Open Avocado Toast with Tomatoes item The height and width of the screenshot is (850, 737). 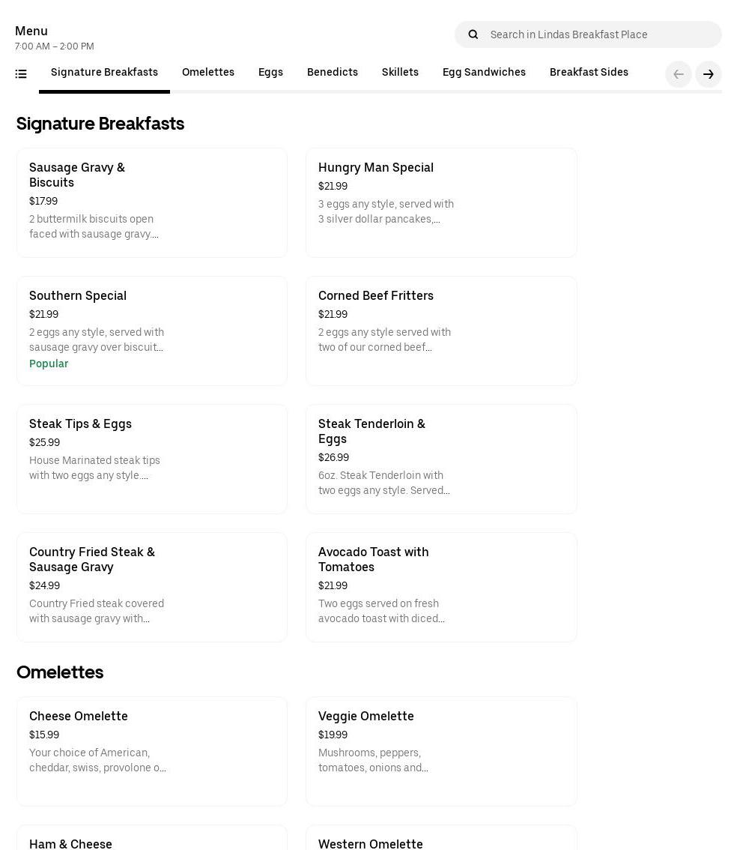tap(440, 587)
